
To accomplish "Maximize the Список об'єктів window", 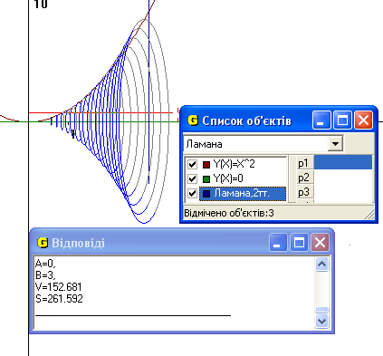I will pyautogui.click(x=342, y=120).
